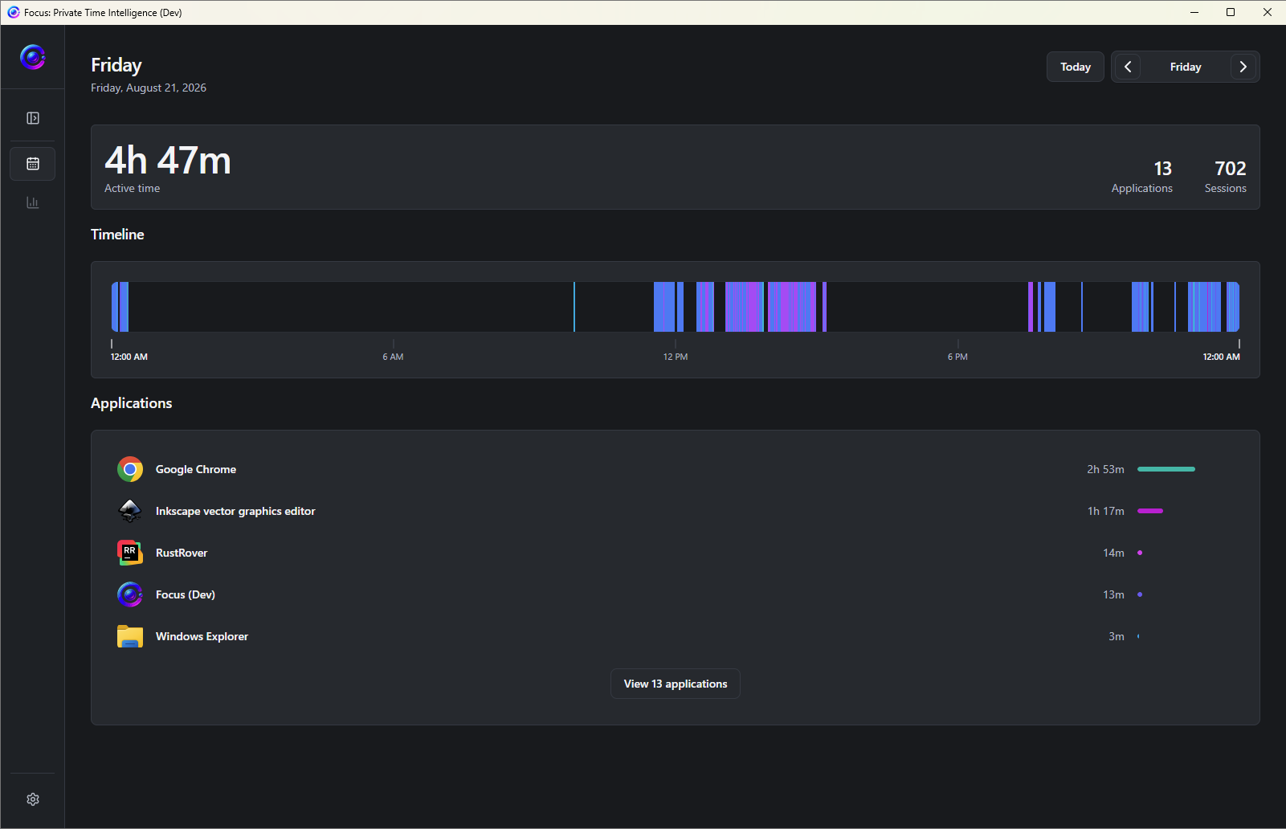Click the 702 Sessions stat
This screenshot has width=1286, height=829.
(1226, 177)
